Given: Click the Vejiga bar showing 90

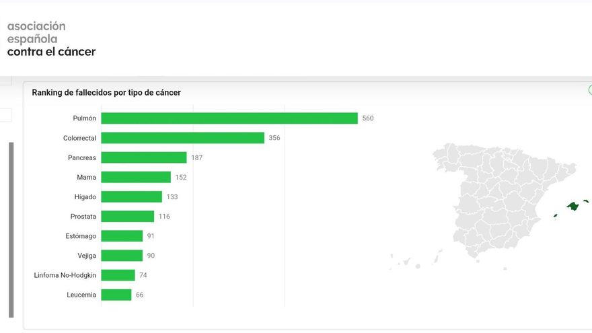Looking at the screenshot, I should [122, 256].
